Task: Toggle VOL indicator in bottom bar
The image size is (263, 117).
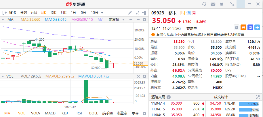Action: 22,113
